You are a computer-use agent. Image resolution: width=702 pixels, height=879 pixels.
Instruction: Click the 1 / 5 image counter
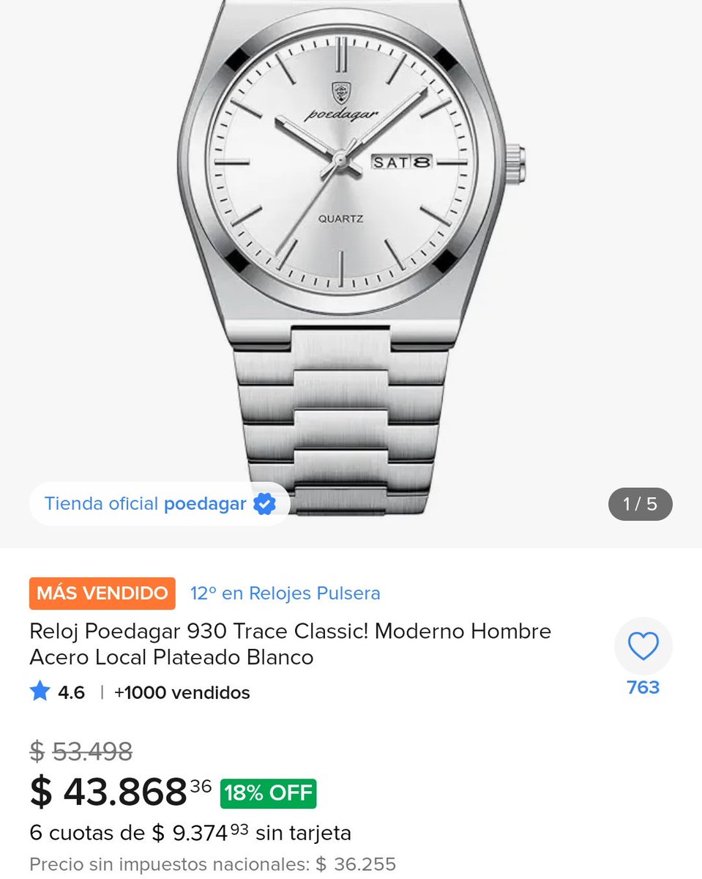[x=641, y=504]
